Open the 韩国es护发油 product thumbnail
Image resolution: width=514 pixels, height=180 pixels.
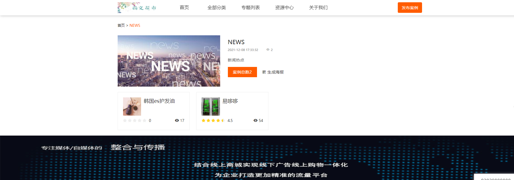click(x=132, y=107)
